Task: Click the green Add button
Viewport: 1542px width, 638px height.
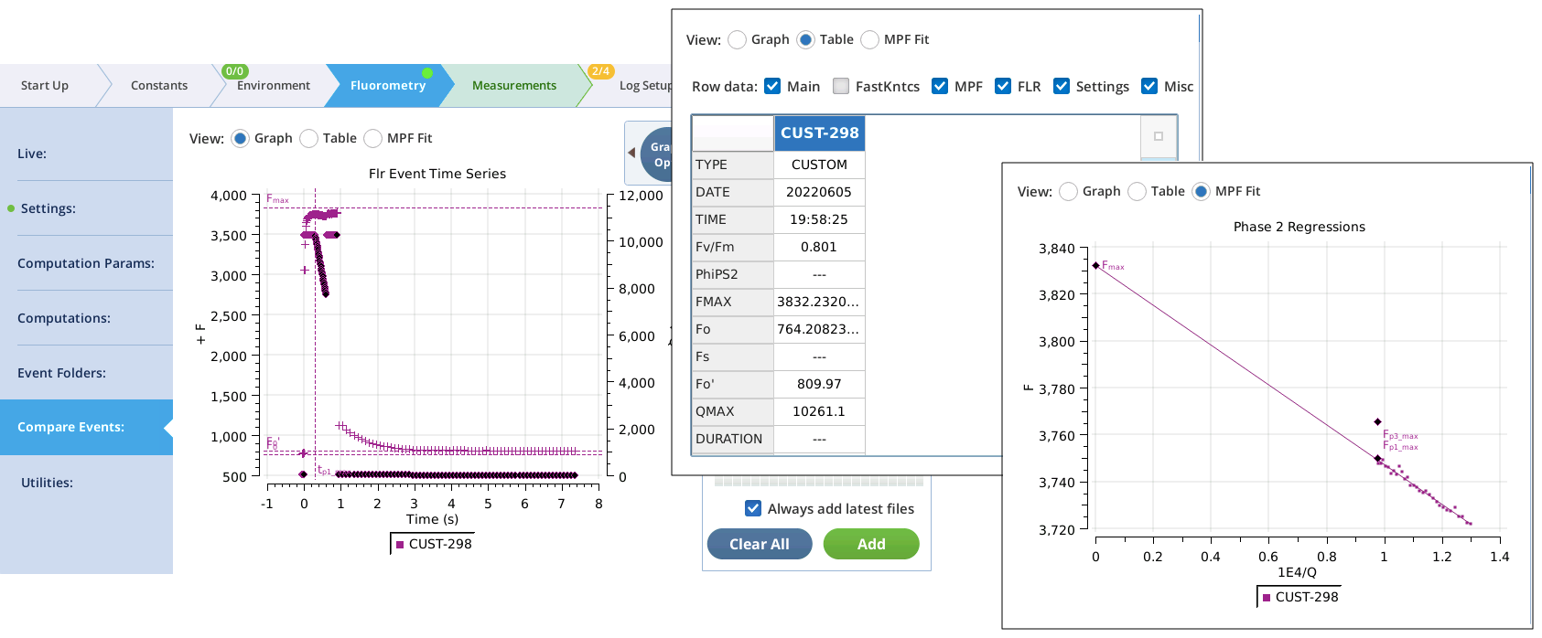Action: pos(871,544)
